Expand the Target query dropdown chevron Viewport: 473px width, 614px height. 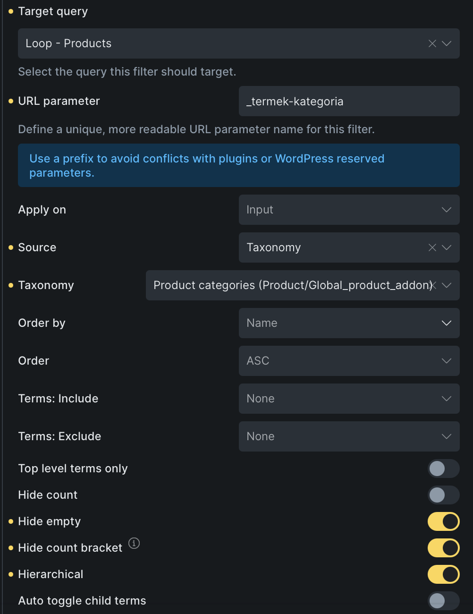pos(447,43)
